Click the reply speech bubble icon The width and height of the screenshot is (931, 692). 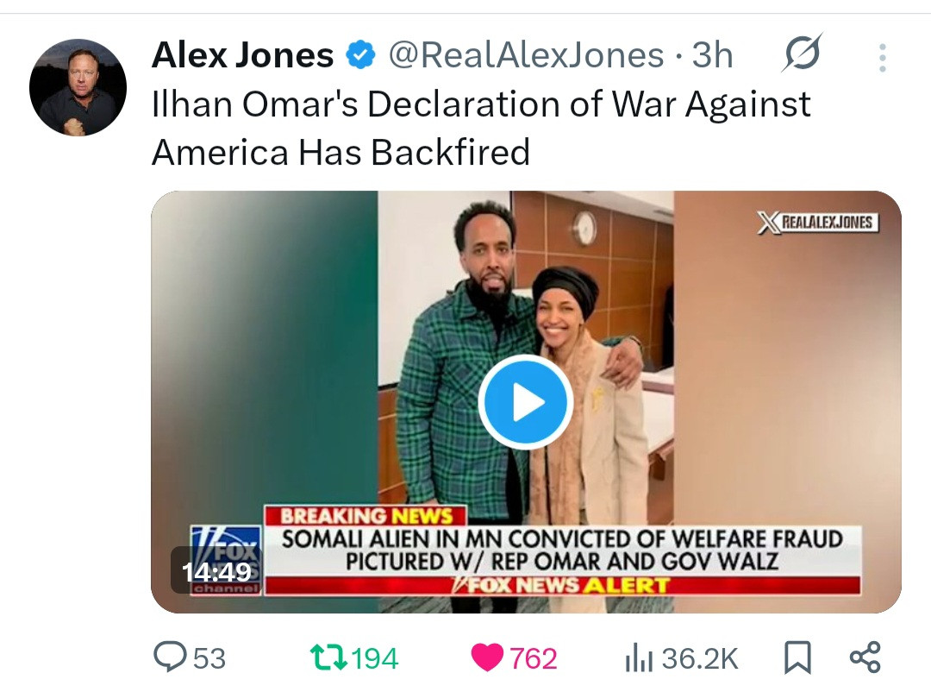pyautogui.click(x=170, y=657)
